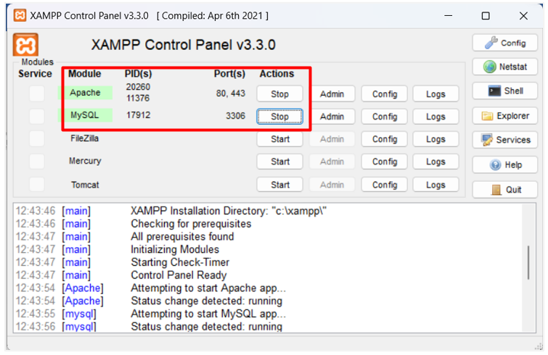The height and width of the screenshot is (355, 548).
Task: Stop the MySQL module
Action: pos(280,117)
